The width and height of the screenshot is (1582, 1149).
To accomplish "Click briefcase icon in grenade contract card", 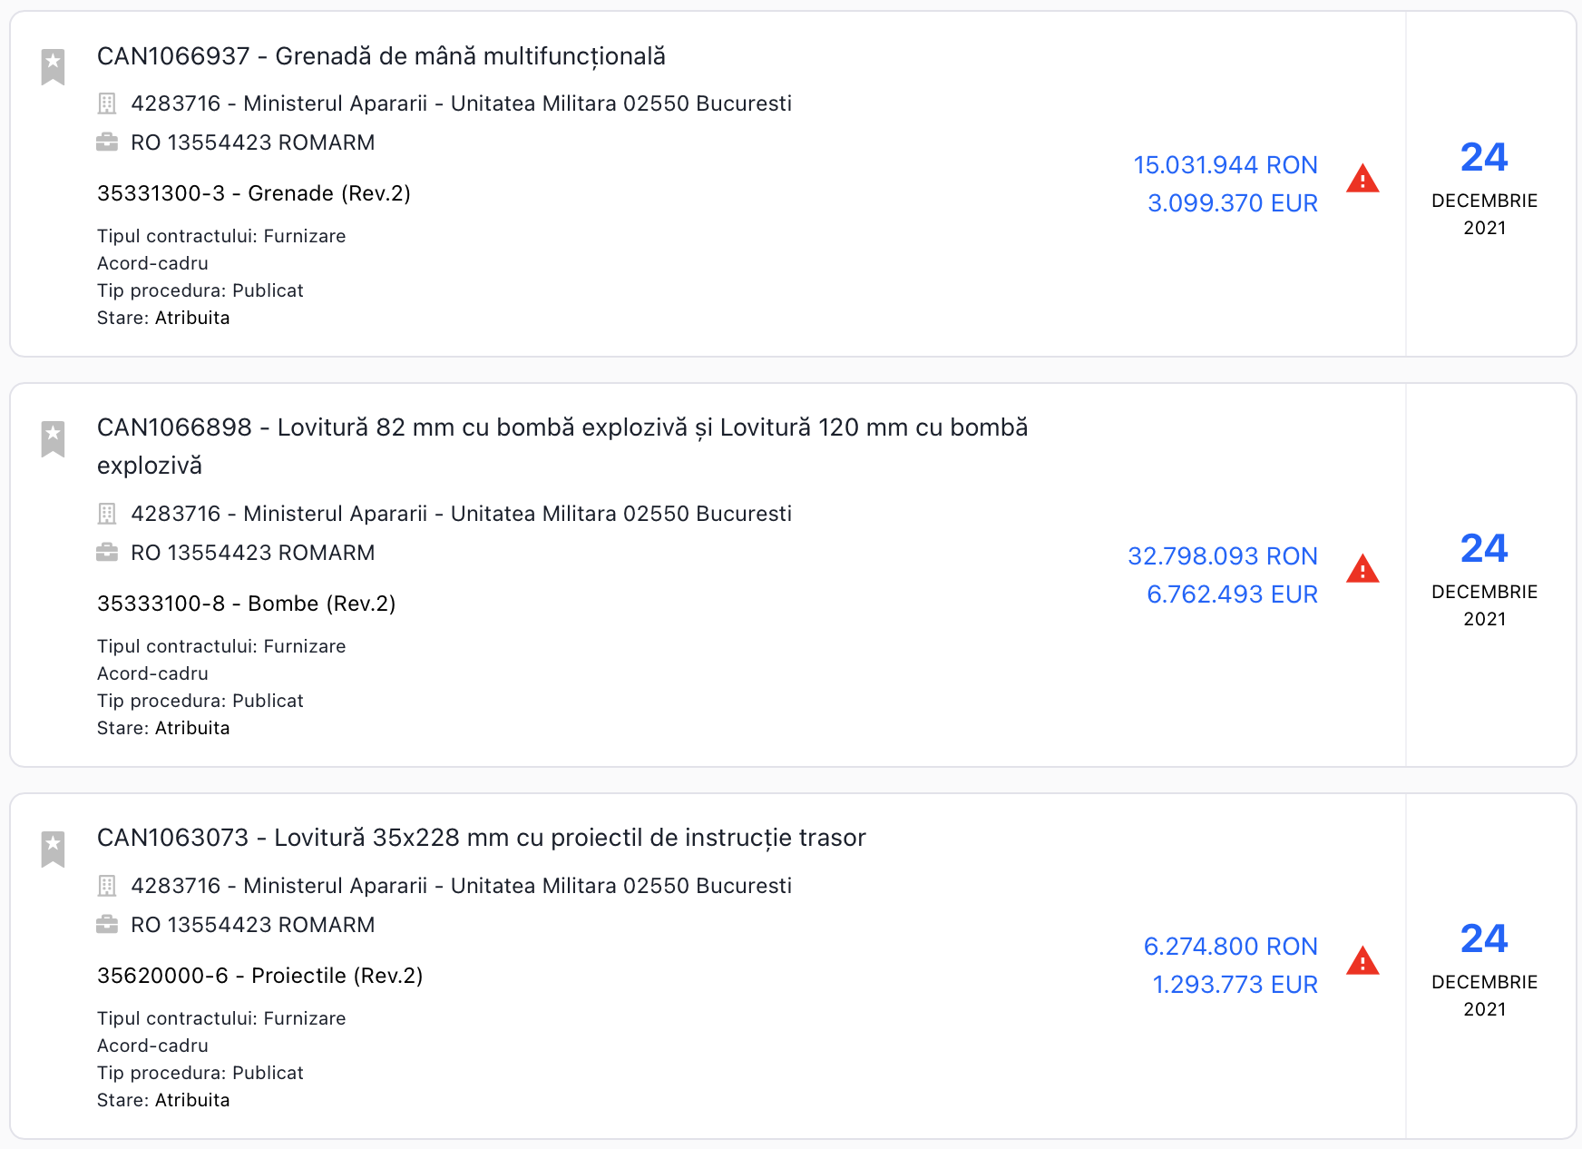I will [x=107, y=142].
